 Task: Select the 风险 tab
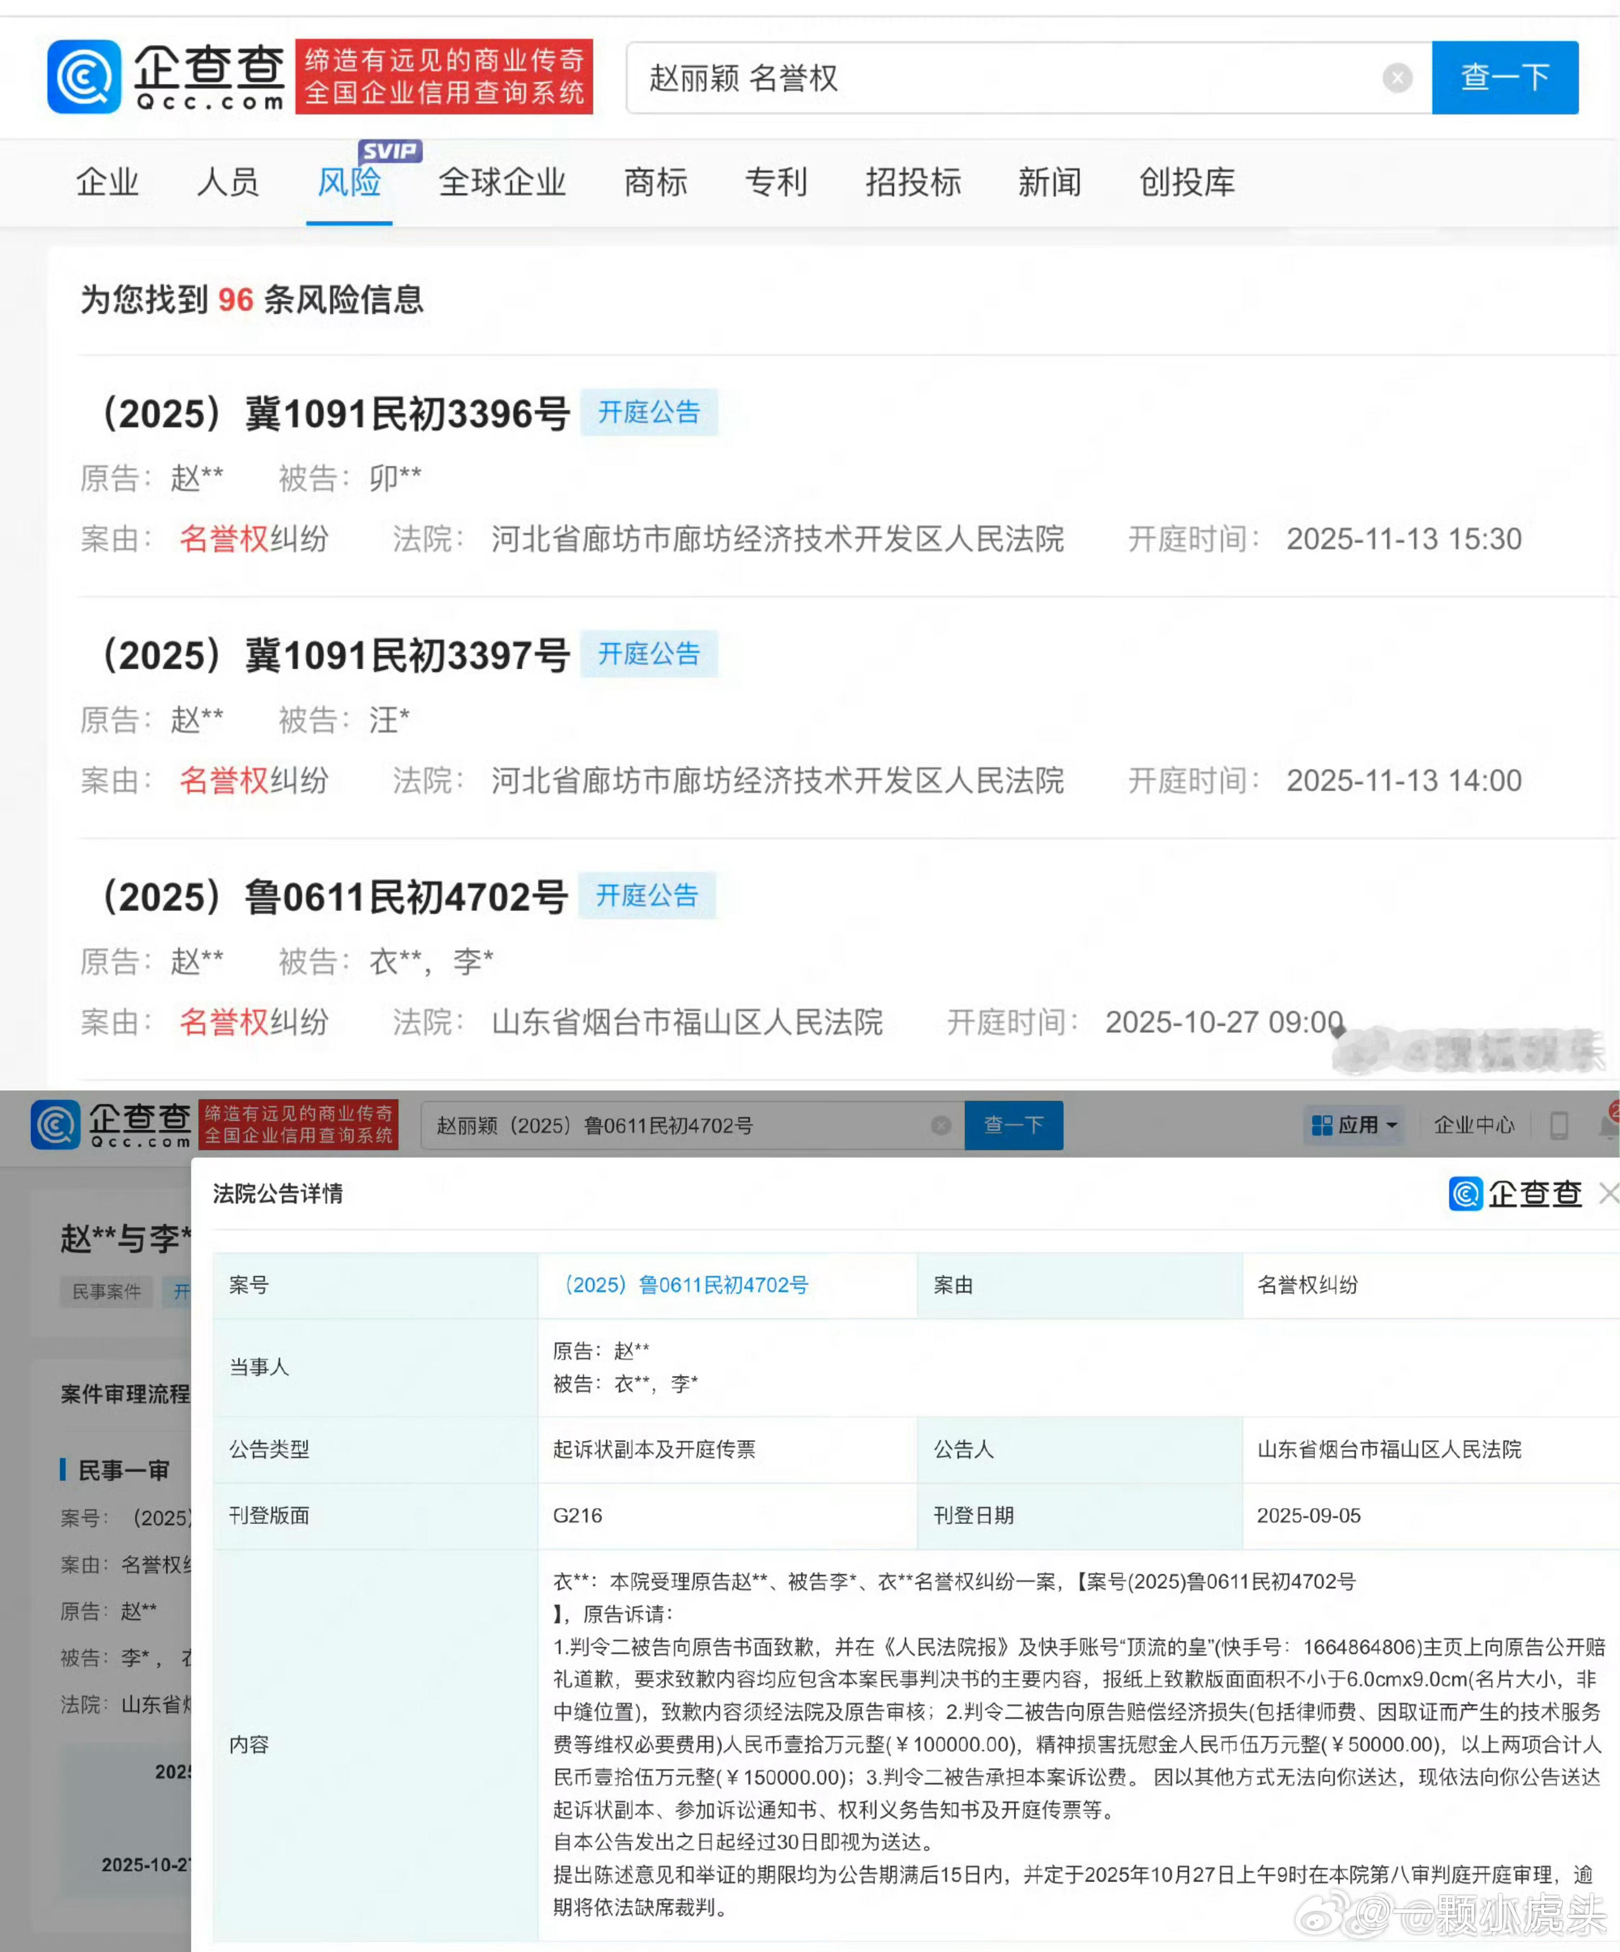(x=349, y=182)
